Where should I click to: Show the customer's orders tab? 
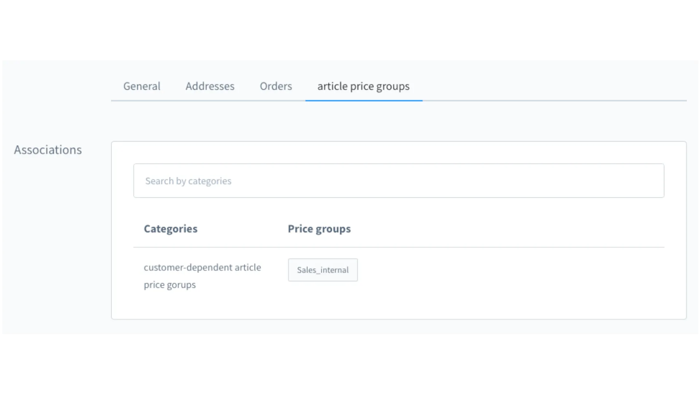click(276, 86)
